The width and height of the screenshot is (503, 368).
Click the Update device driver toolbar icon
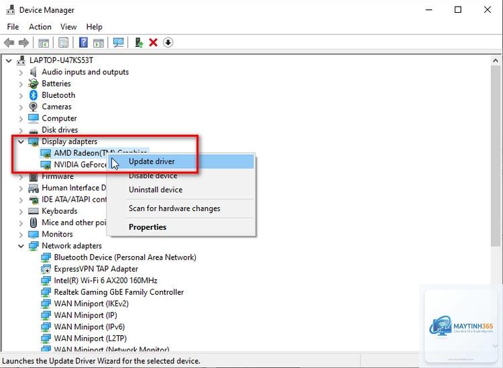(139, 42)
